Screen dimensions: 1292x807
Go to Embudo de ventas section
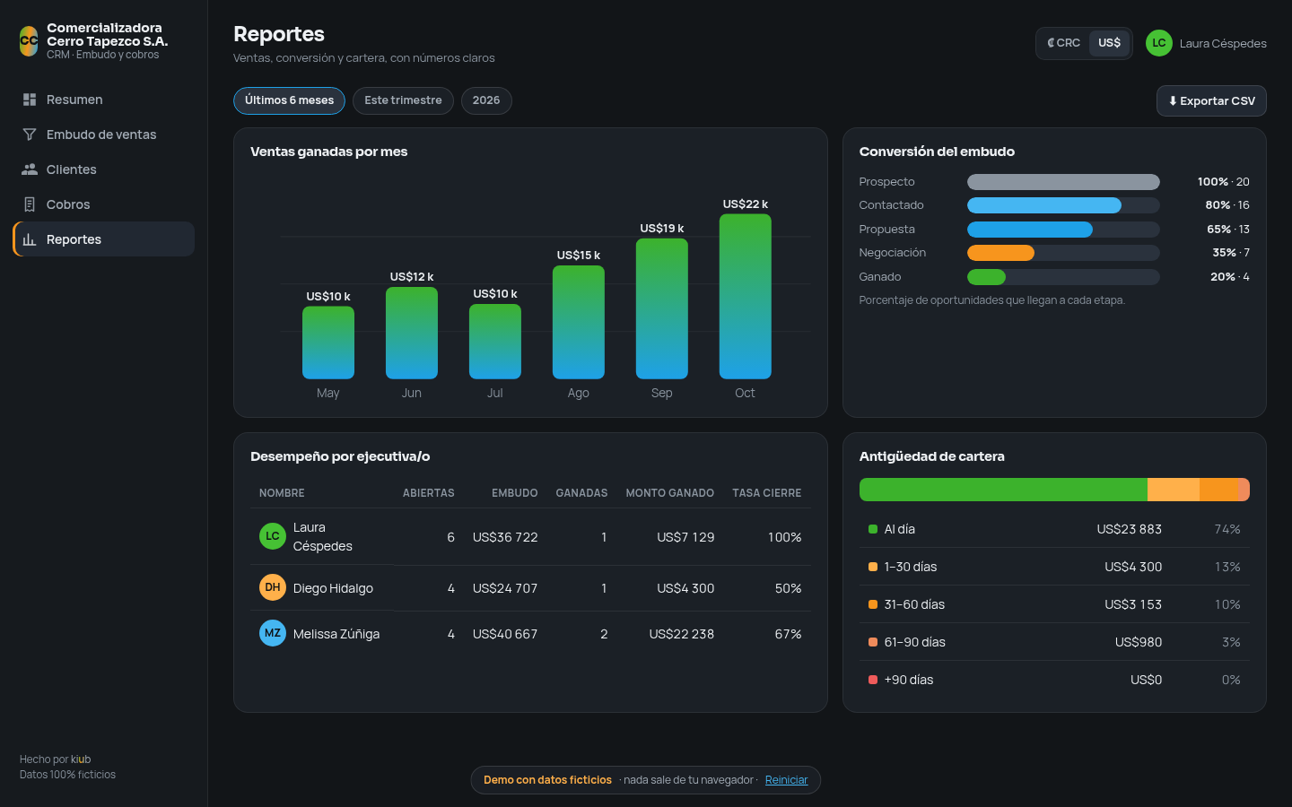point(104,134)
